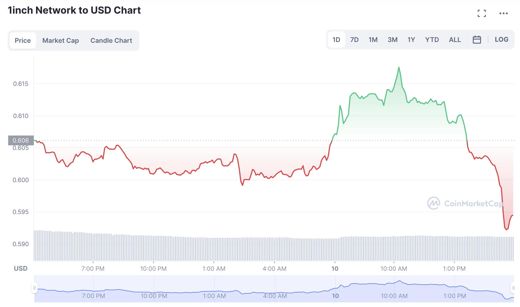Toggle the LOG scale option

(x=501, y=40)
